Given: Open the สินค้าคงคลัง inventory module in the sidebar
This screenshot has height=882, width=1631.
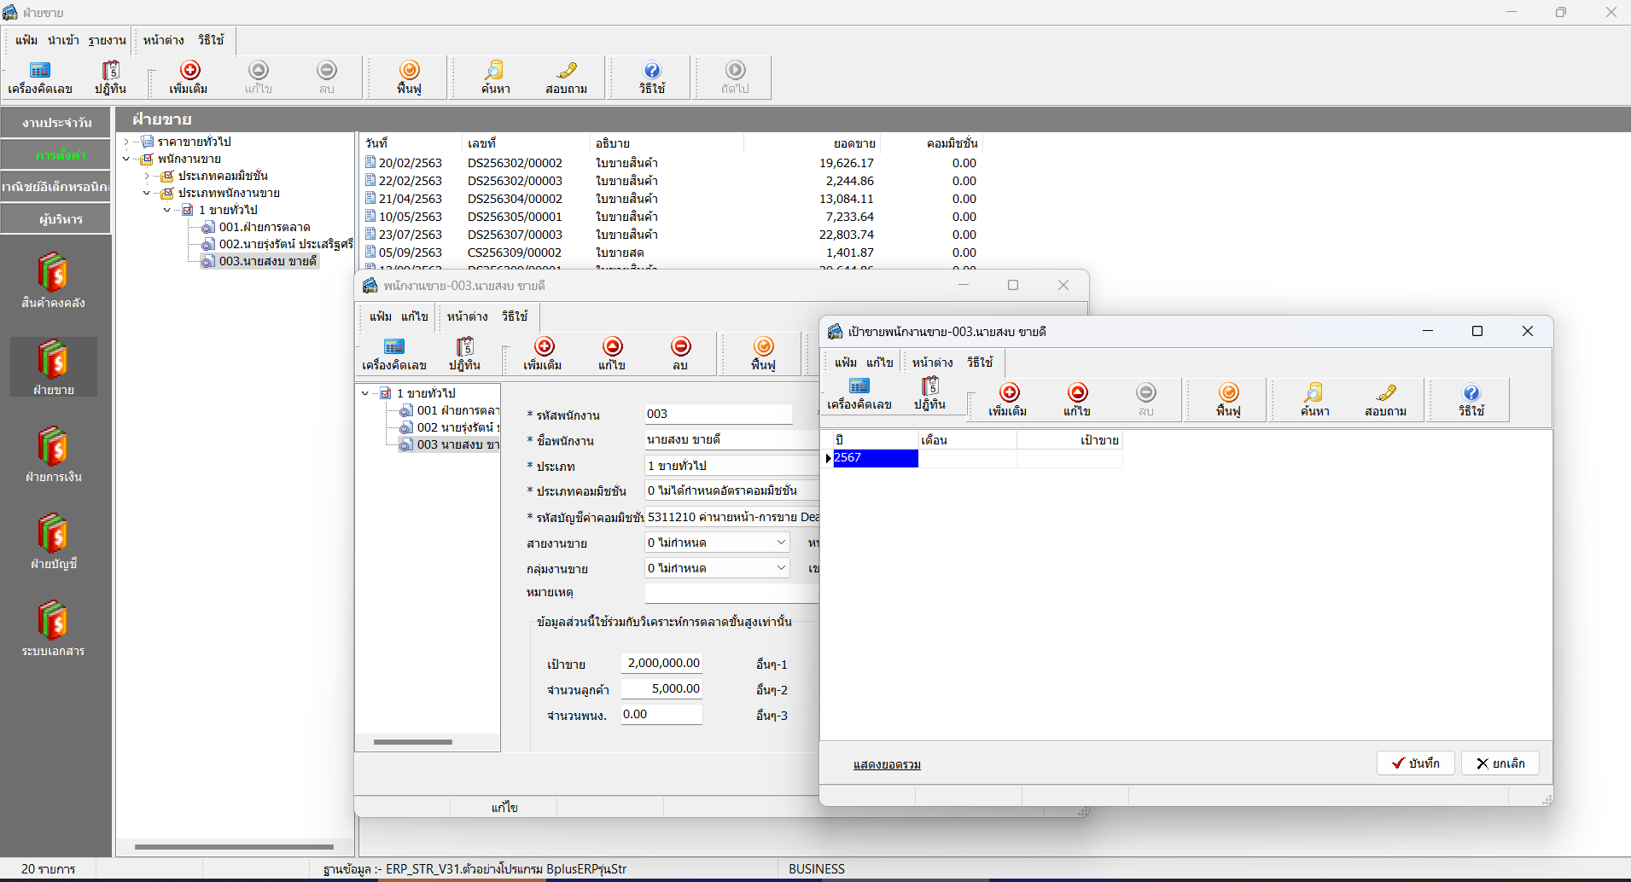Looking at the screenshot, I should [53, 281].
